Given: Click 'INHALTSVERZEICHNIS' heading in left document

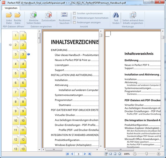Looking at the screenshot, I should tap(75, 42).
